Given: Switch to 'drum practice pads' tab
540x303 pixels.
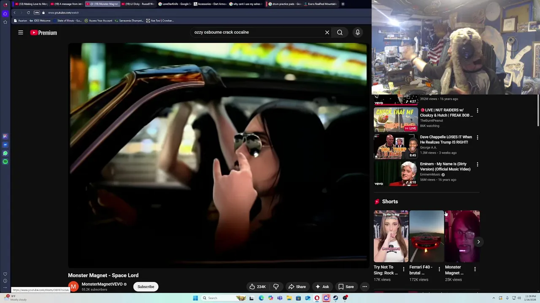Looking at the screenshot, I should coord(284,4).
